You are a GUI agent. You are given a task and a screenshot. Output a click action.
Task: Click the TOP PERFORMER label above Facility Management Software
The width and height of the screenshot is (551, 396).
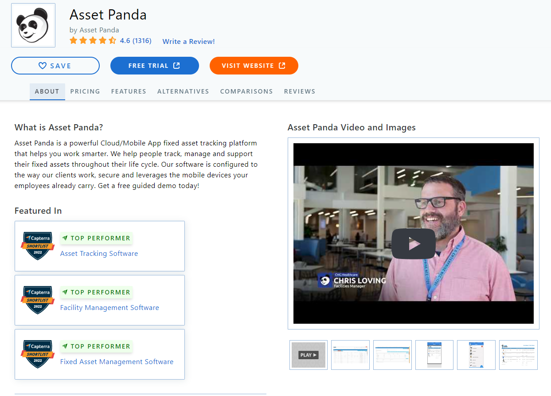click(97, 292)
